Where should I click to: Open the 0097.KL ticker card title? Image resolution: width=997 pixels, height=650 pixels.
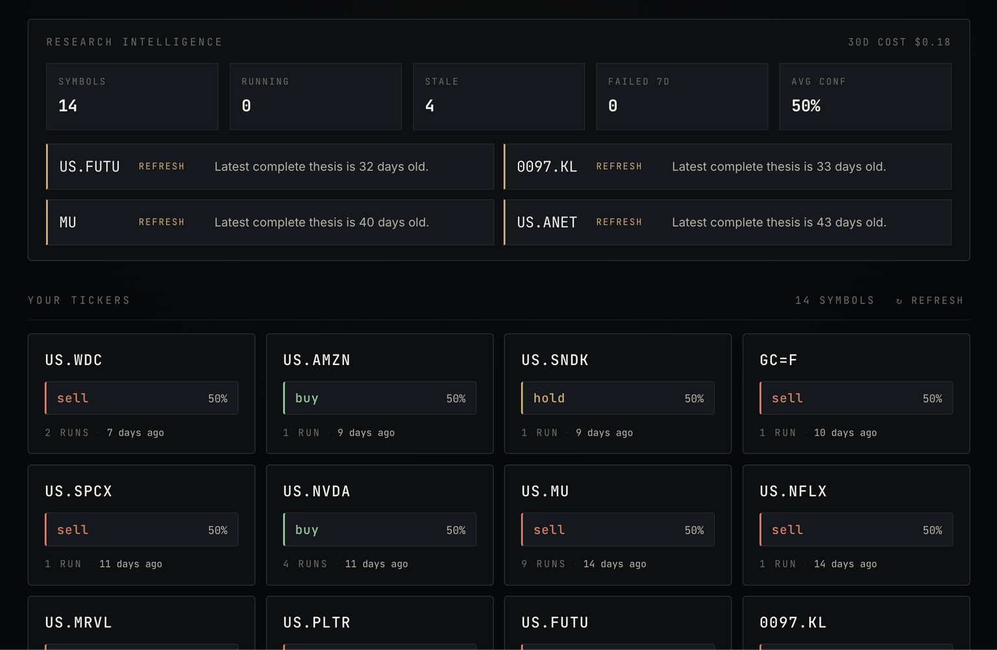pyautogui.click(x=793, y=622)
